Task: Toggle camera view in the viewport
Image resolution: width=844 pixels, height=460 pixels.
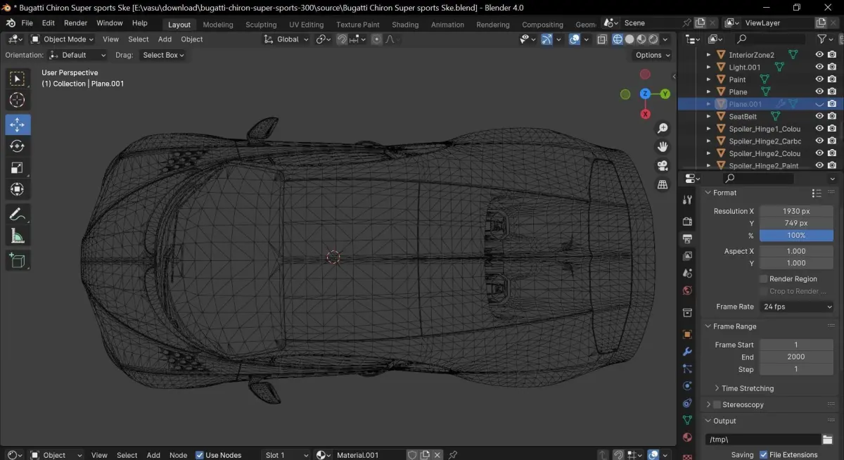Action: pos(662,166)
